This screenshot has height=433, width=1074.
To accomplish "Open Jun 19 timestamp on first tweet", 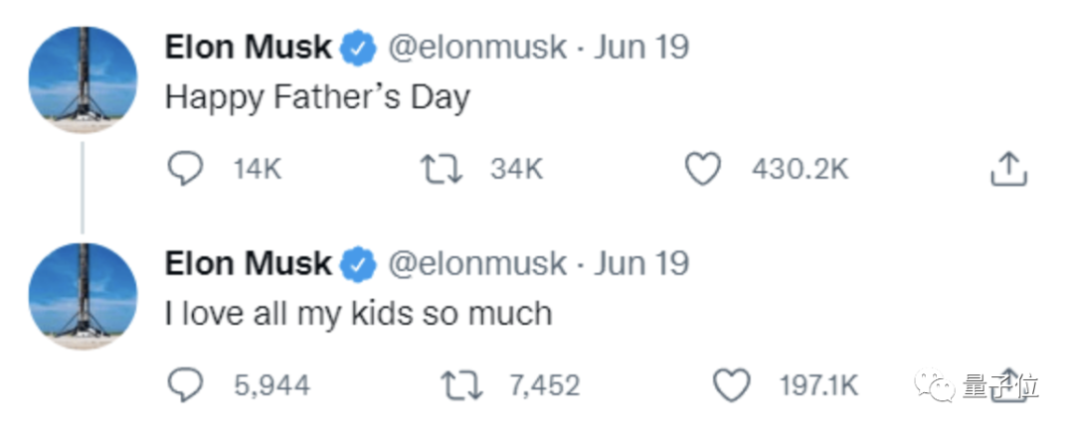I will 640,47.
